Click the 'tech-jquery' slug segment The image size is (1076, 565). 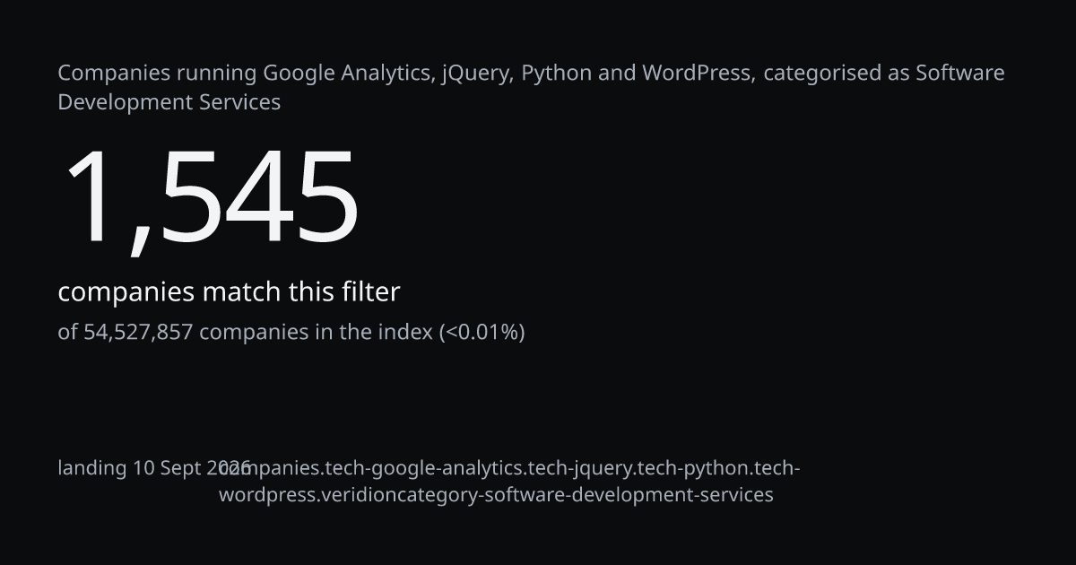click(x=579, y=469)
